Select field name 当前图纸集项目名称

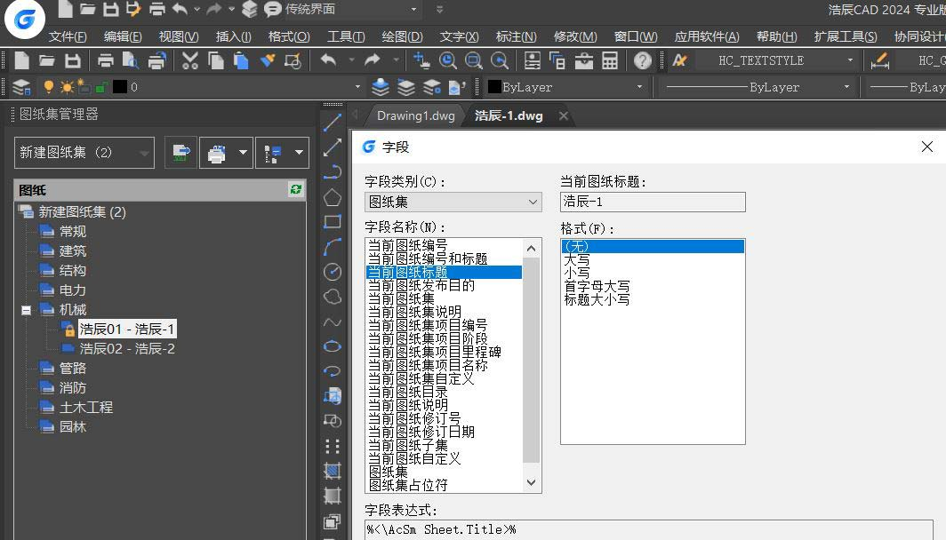point(428,365)
